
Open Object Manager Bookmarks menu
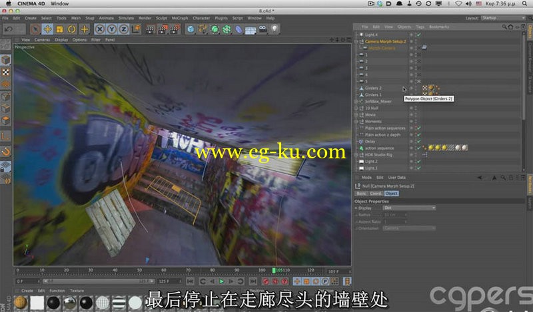tap(439, 27)
